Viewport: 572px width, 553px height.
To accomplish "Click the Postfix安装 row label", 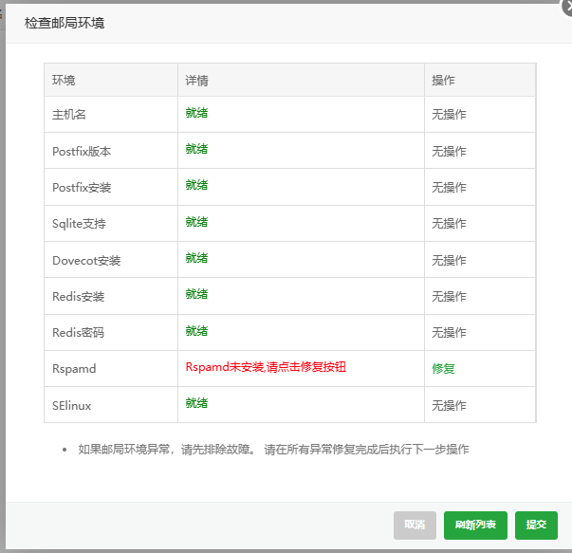I will coord(82,187).
